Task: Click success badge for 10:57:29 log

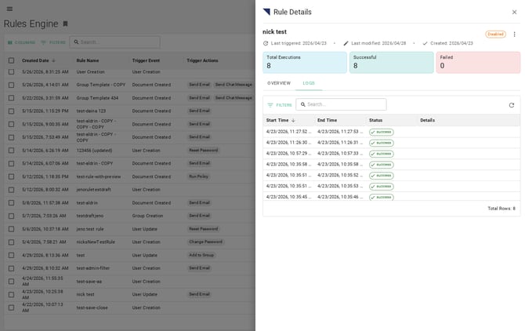Action: 382,154
